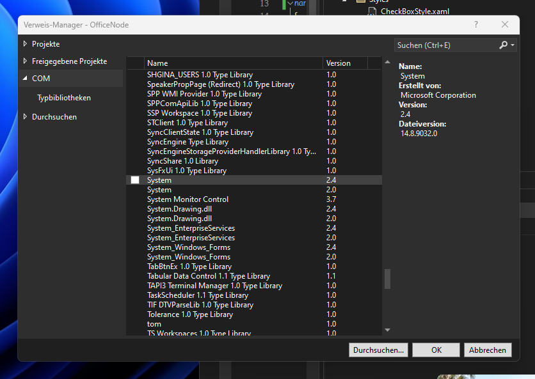Select System_EnterpriseServices version 2.4

tap(254, 228)
